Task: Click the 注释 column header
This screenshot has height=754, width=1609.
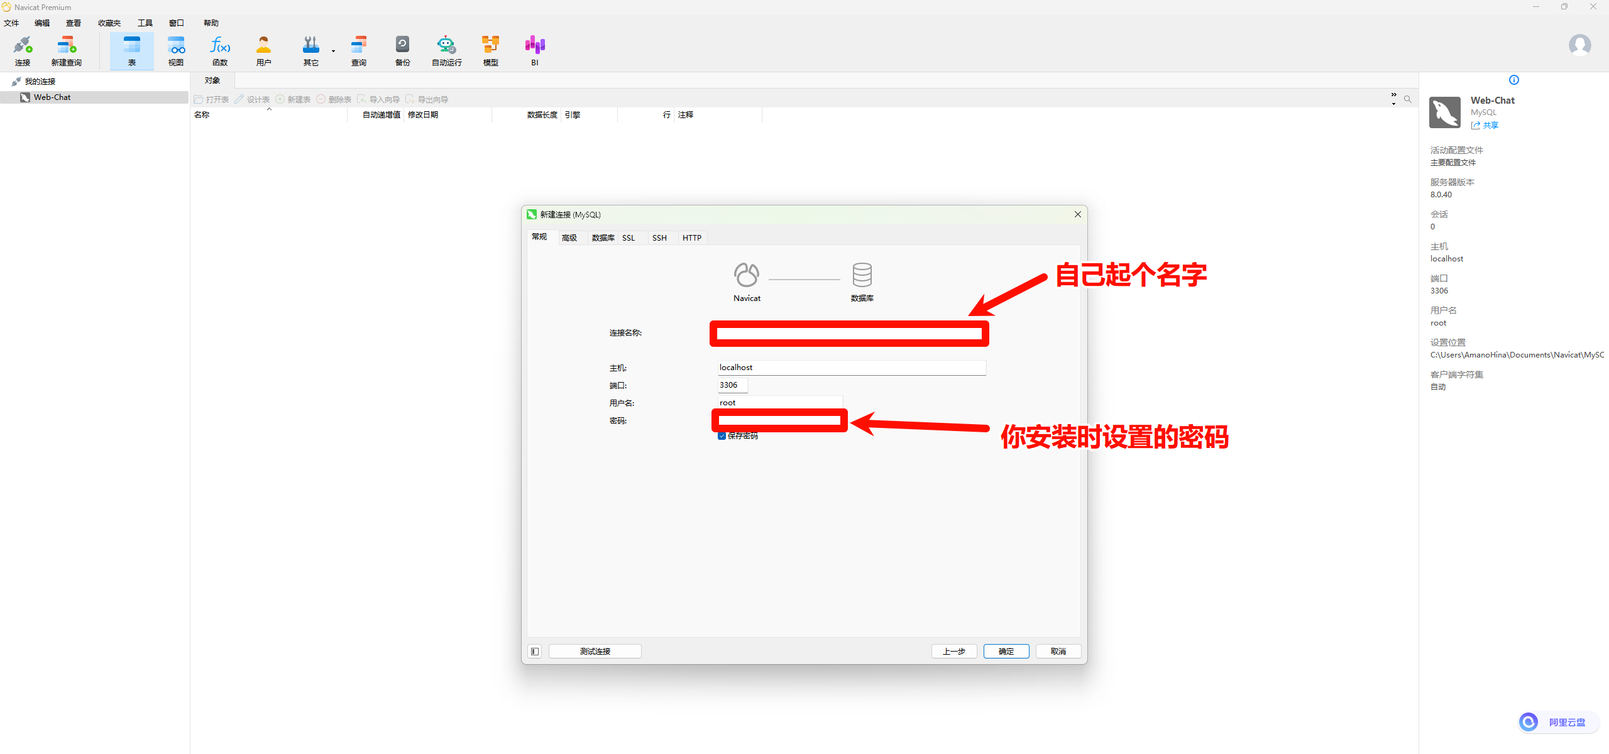Action: [x=718, y=115]
